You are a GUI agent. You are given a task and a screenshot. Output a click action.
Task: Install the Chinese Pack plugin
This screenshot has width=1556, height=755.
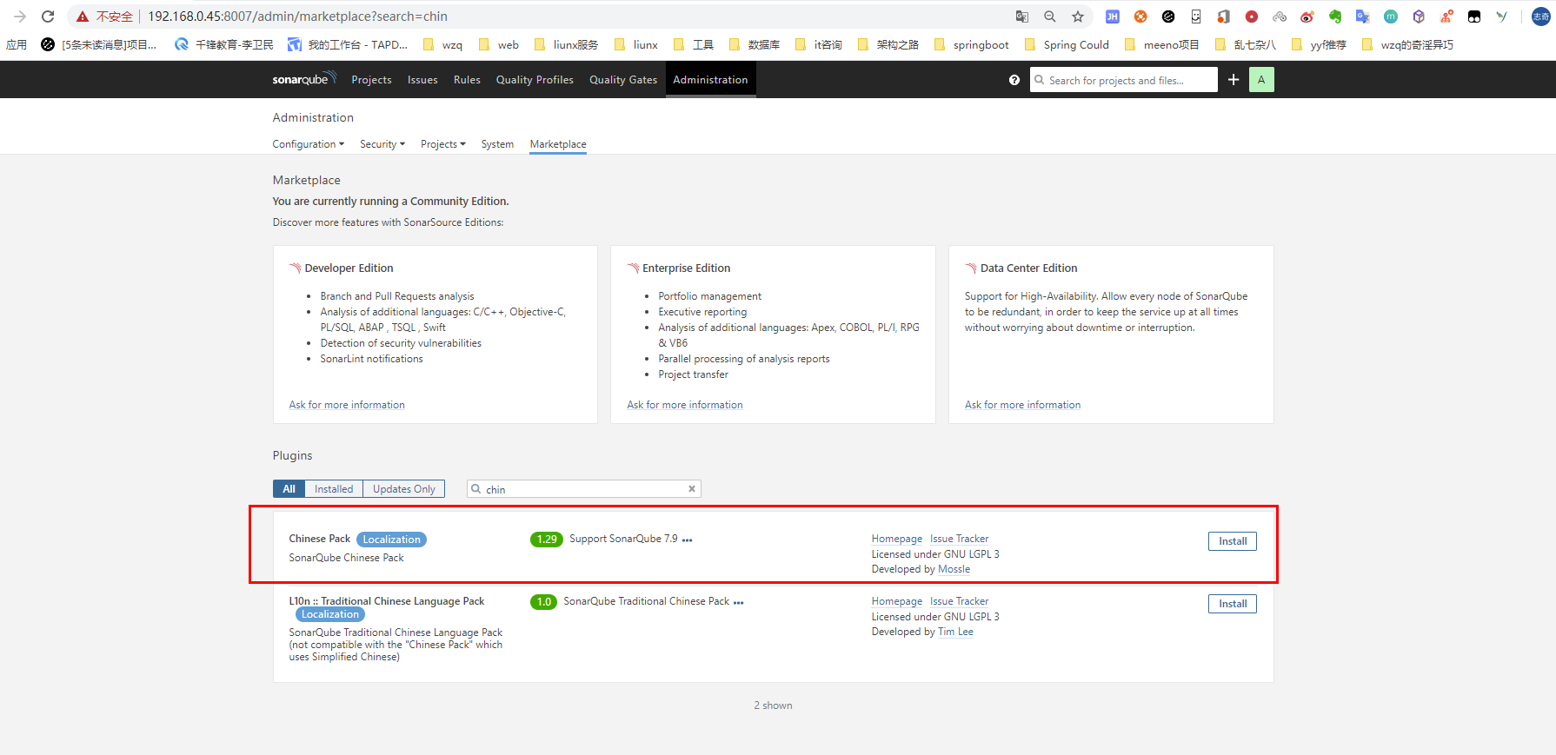point(1232,541)
